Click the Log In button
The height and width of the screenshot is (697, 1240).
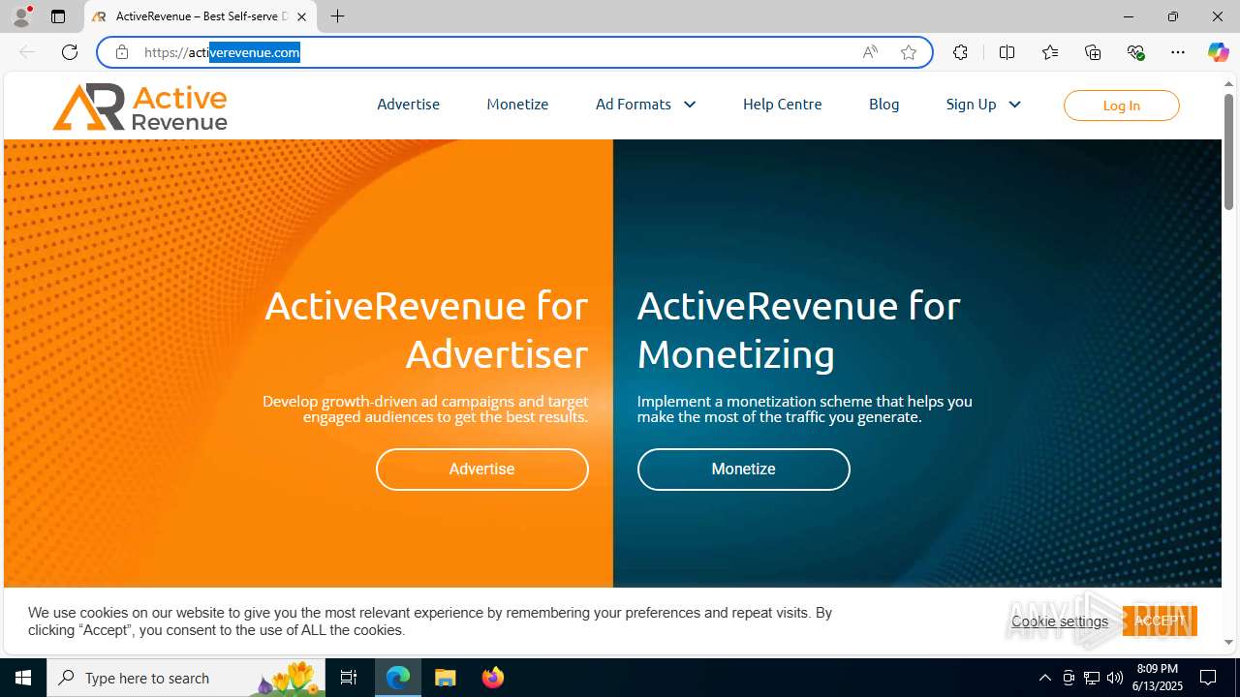1121,106
